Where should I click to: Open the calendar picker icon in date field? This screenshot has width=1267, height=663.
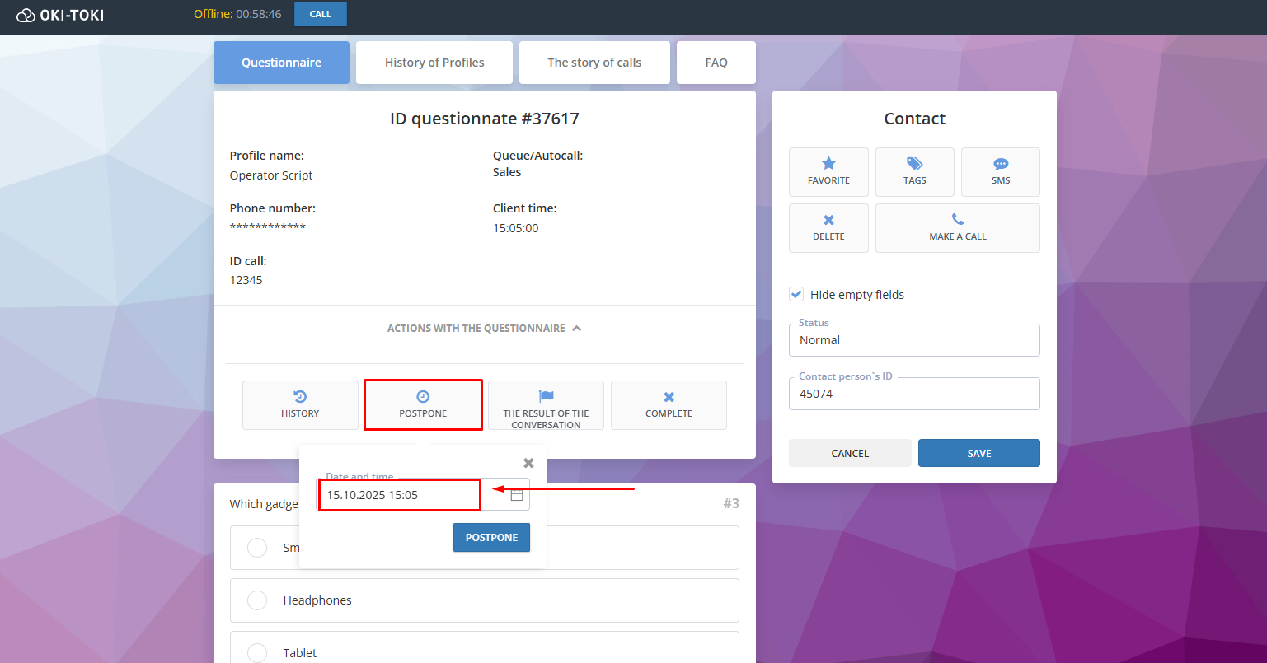(x=517, y=495)
